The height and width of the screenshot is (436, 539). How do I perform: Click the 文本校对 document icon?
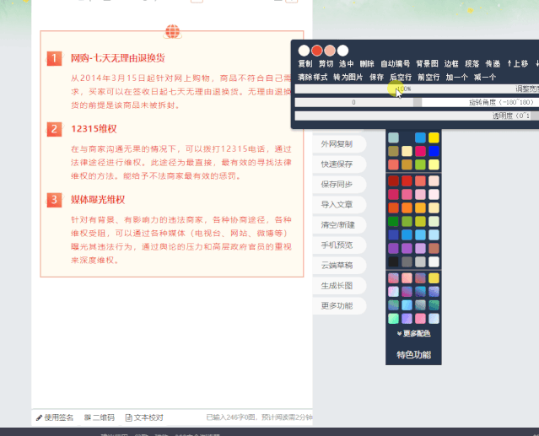tap(129, 417)
